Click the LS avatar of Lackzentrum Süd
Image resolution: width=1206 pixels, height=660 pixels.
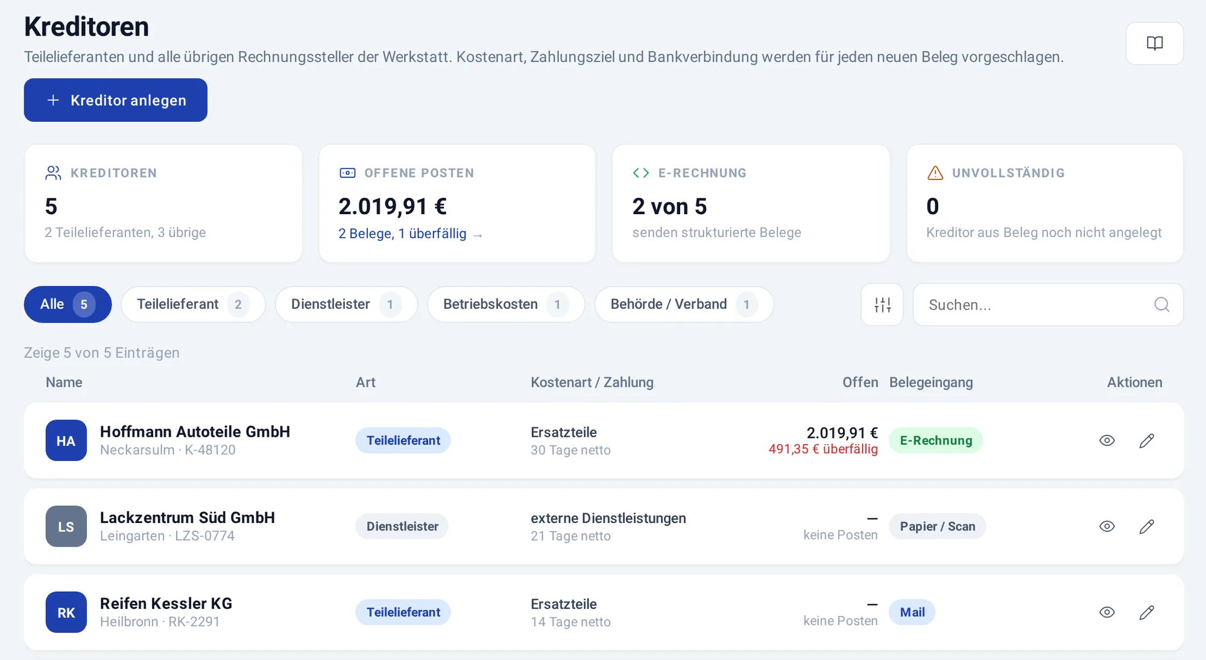point(66,526)
